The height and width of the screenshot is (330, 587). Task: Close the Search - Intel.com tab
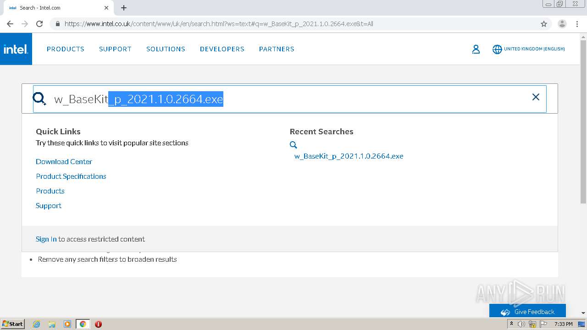pyautogui.click(x=106, y=8)
